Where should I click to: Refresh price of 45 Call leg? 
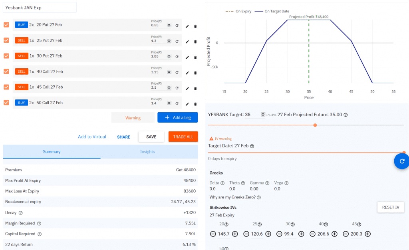click(177, 88)
